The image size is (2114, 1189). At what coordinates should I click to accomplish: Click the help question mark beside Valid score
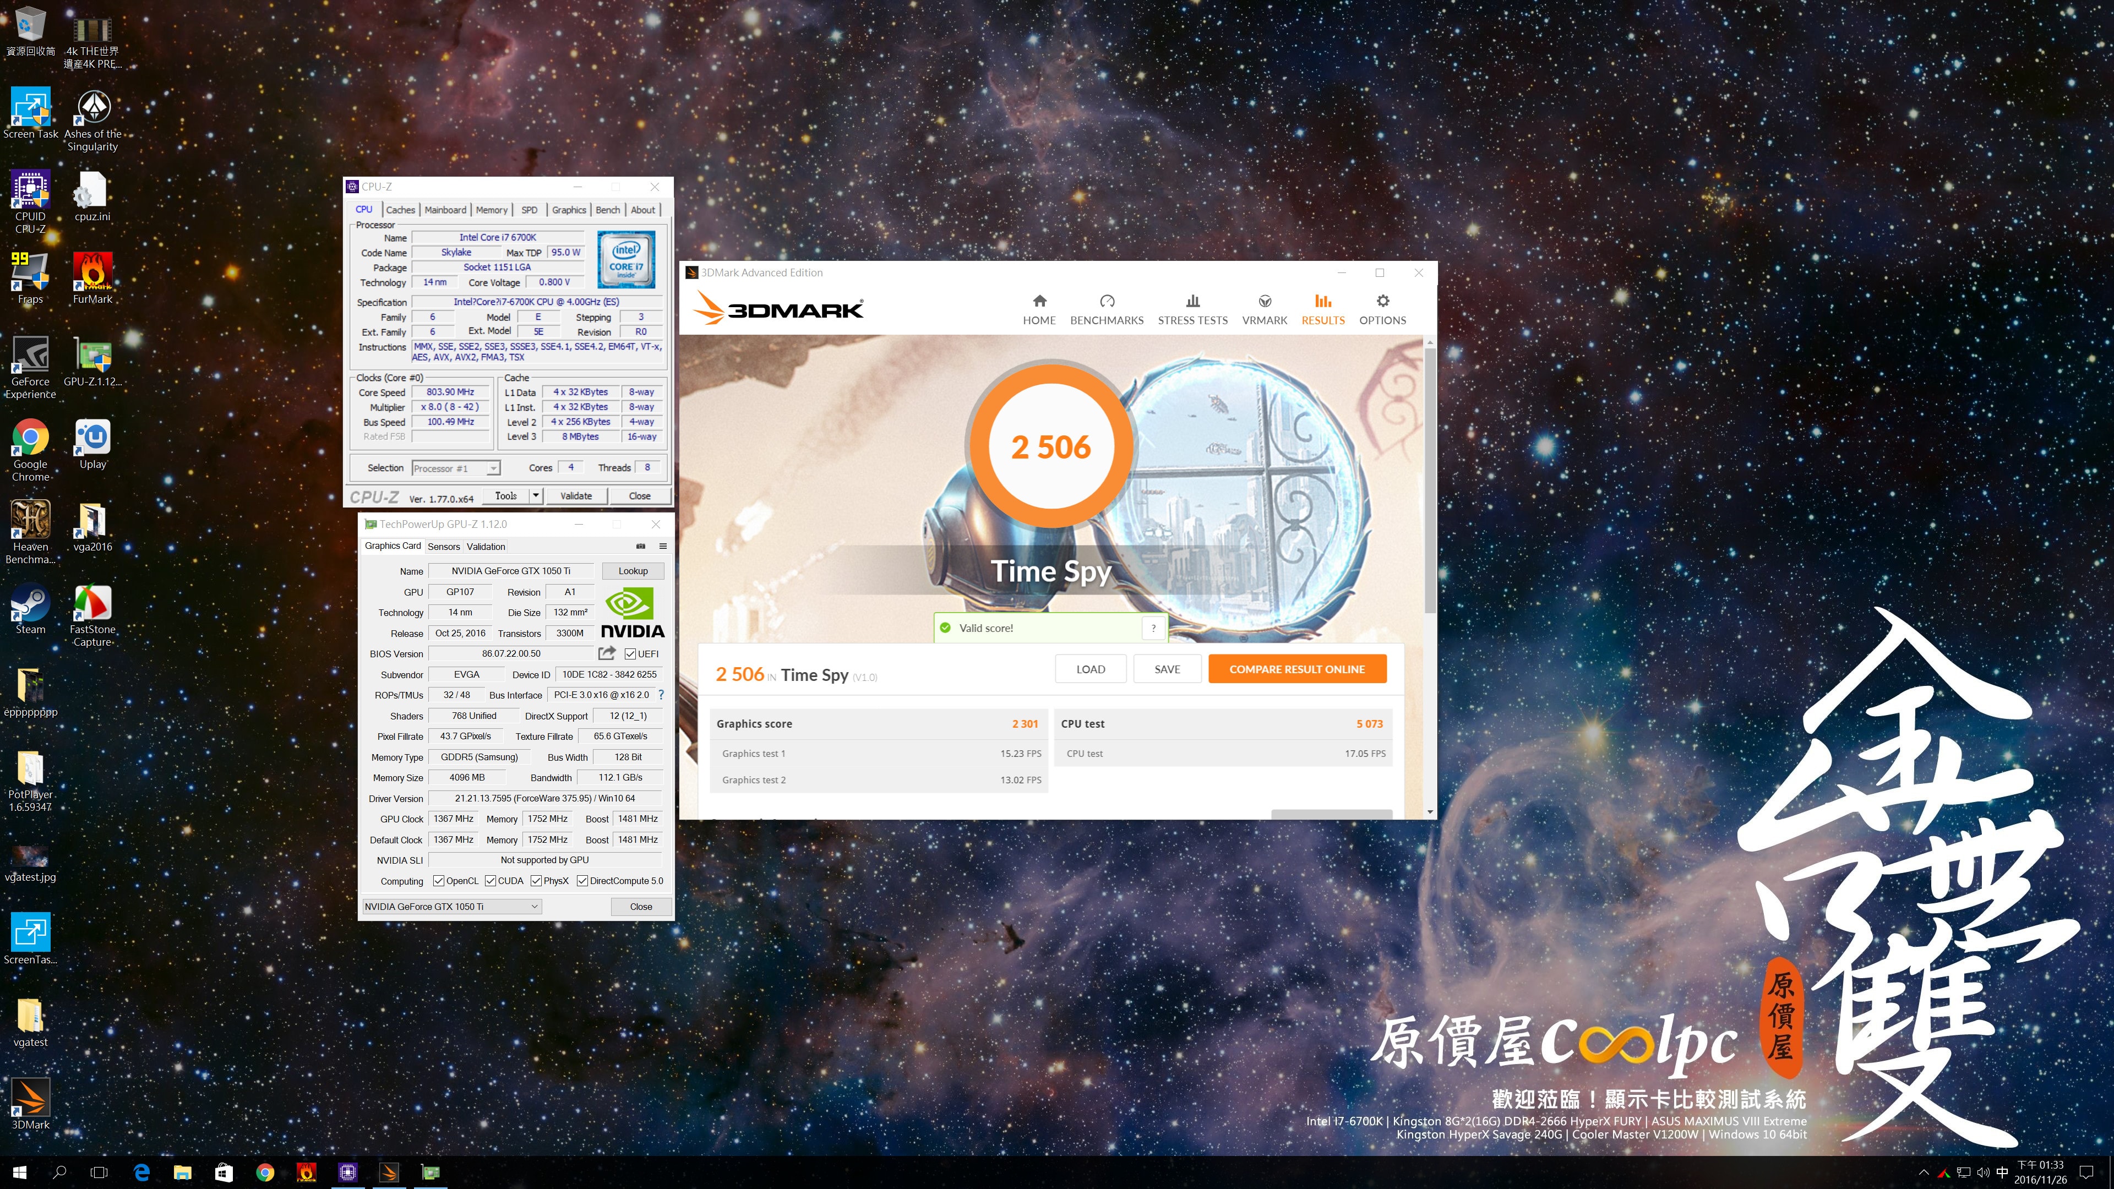tap(1153, 629)
